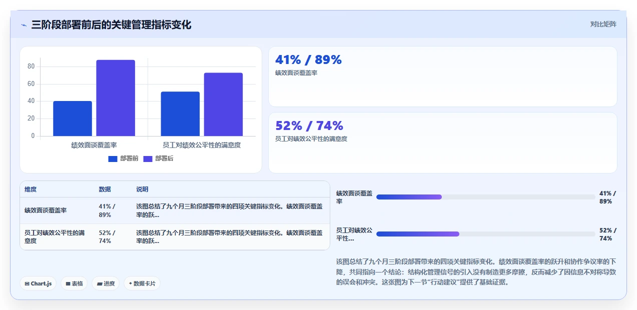
Task: Click the 41% / 89% value beside progress bar
Action: [607, 197]
